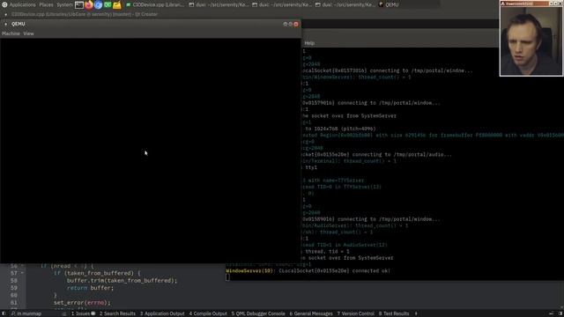
Task: Open the yellow notes launcher icon
Action: click(x=117, y=4)
